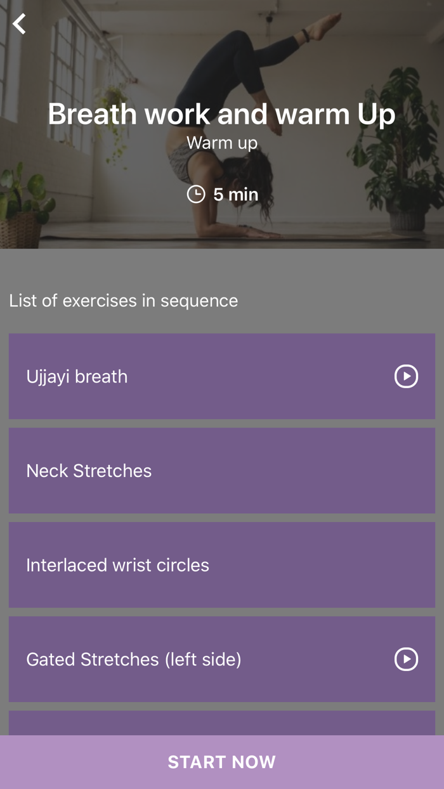Click the clock duration icon

coord(196,194)
